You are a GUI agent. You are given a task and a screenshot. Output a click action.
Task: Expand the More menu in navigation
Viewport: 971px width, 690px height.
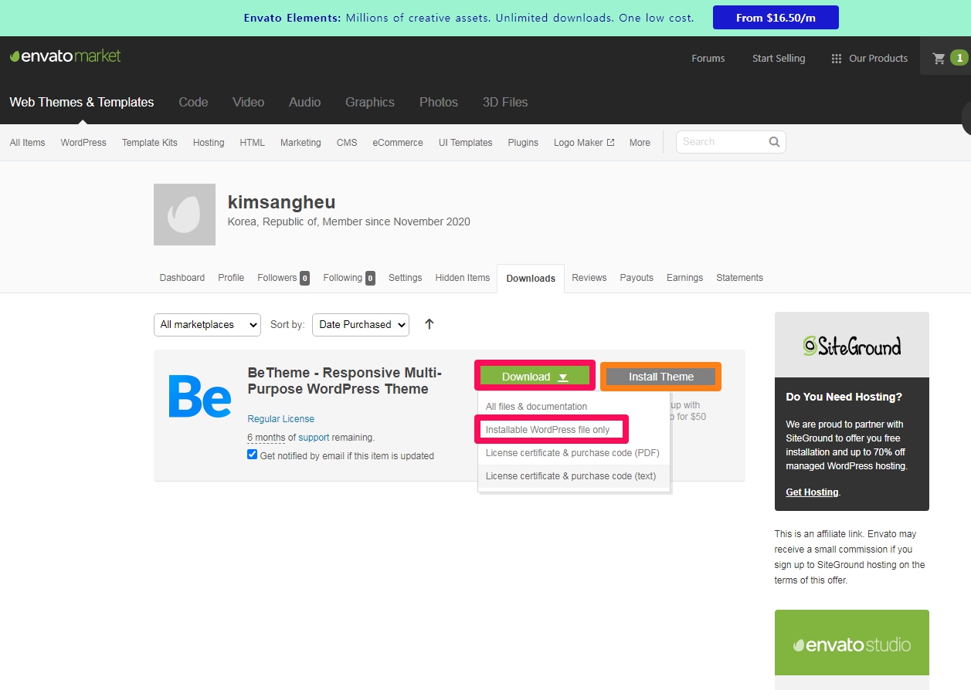(640, 143)
